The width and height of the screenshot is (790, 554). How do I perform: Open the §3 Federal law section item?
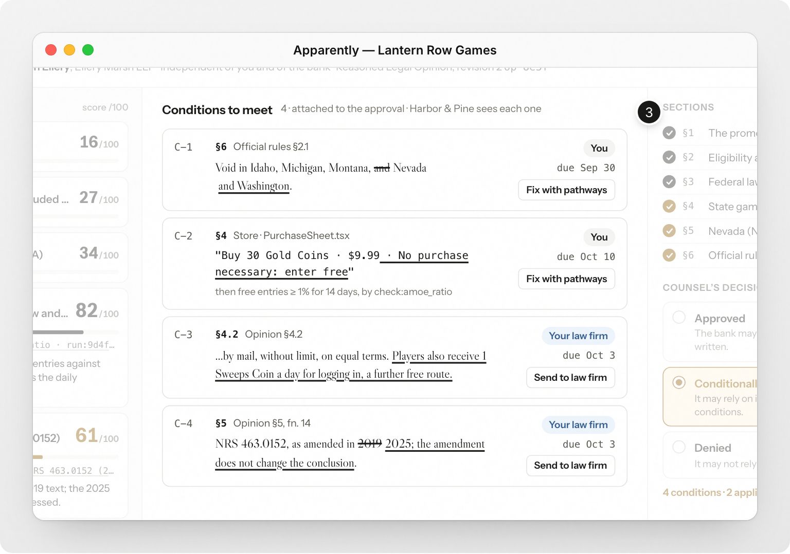(710, 182)
